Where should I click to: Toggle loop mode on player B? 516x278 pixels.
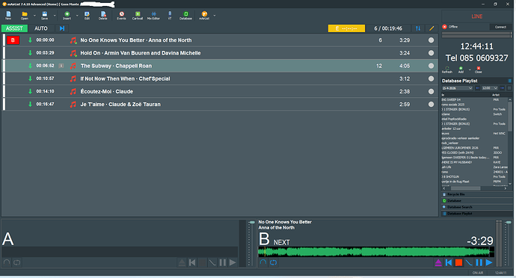pos(274,262)
